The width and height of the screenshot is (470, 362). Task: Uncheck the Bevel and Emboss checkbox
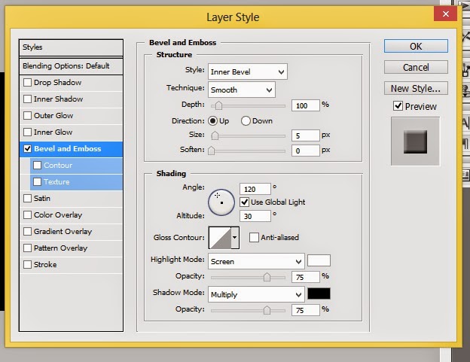click(27, 149)
